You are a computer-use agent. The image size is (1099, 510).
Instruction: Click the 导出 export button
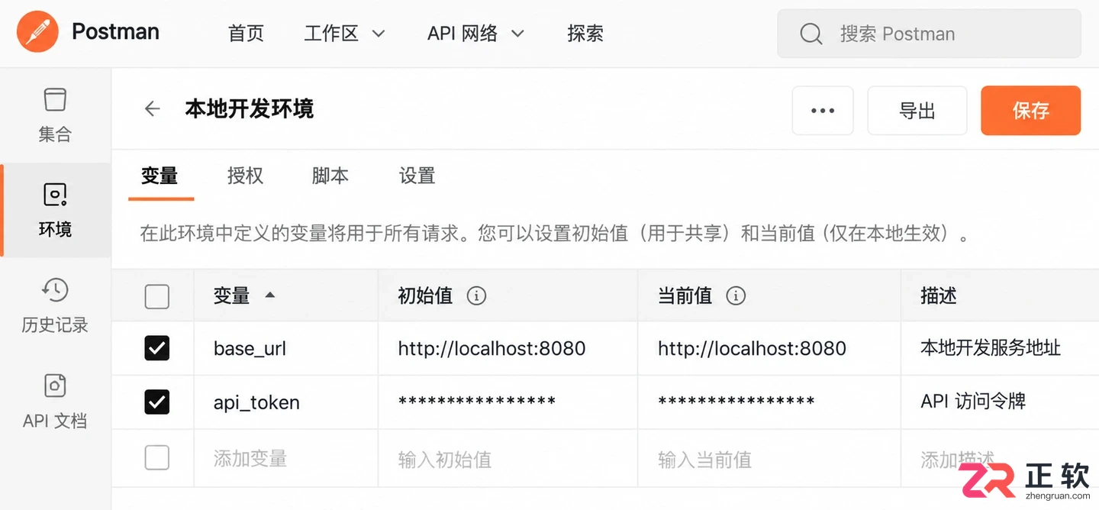(917, 111)
